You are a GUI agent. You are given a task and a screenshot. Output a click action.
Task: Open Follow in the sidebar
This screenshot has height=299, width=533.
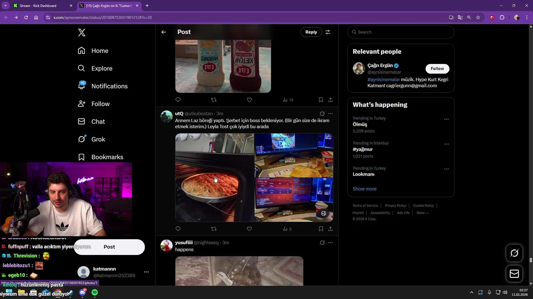[x=94, y=104]
